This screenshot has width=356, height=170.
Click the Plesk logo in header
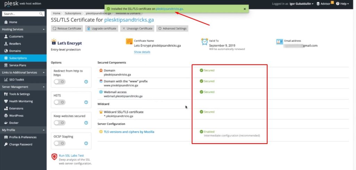[x=11, y=4]
